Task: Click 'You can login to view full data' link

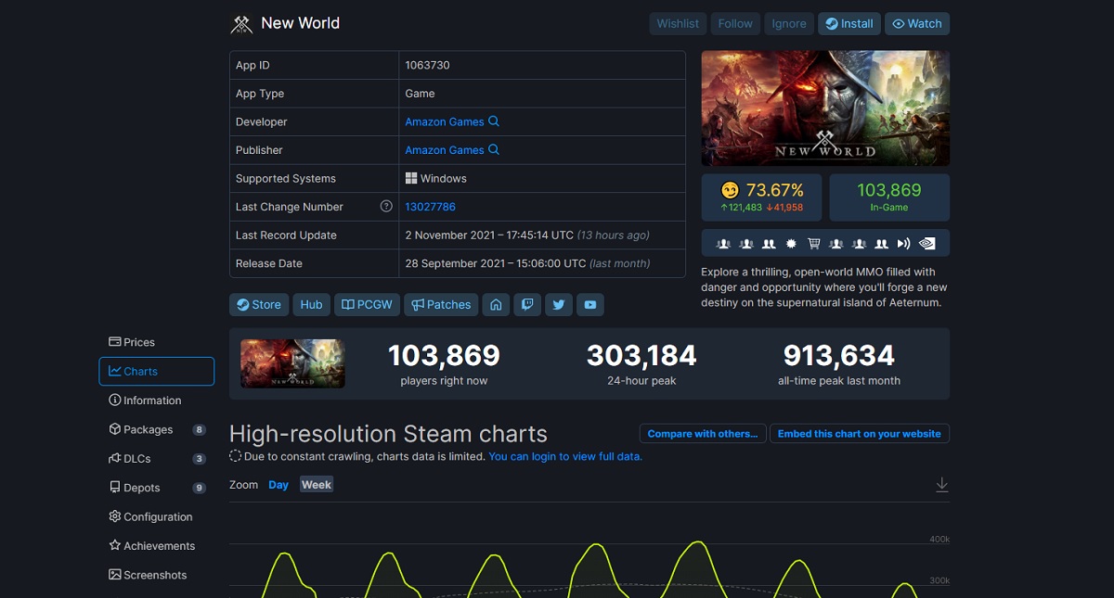Action: pyautogui.click(x=565, y=456)
